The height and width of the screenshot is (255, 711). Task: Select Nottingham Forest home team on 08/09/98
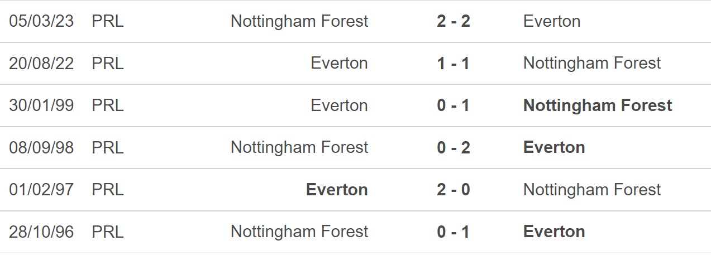click(299, 147)
